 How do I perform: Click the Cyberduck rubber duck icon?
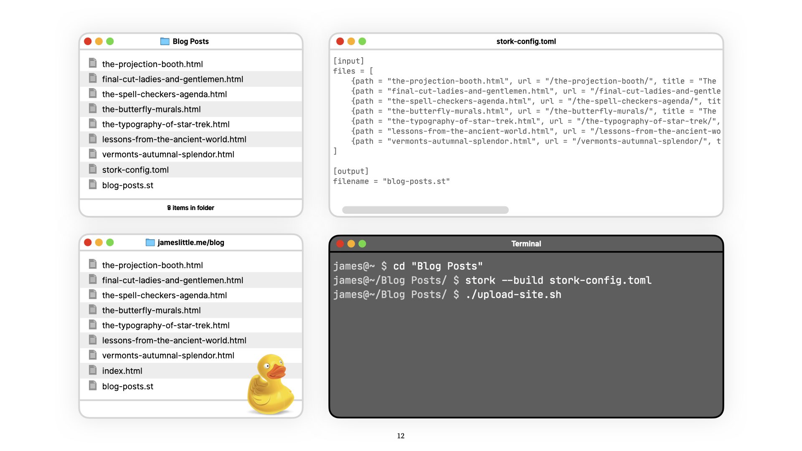coord(270,384)
